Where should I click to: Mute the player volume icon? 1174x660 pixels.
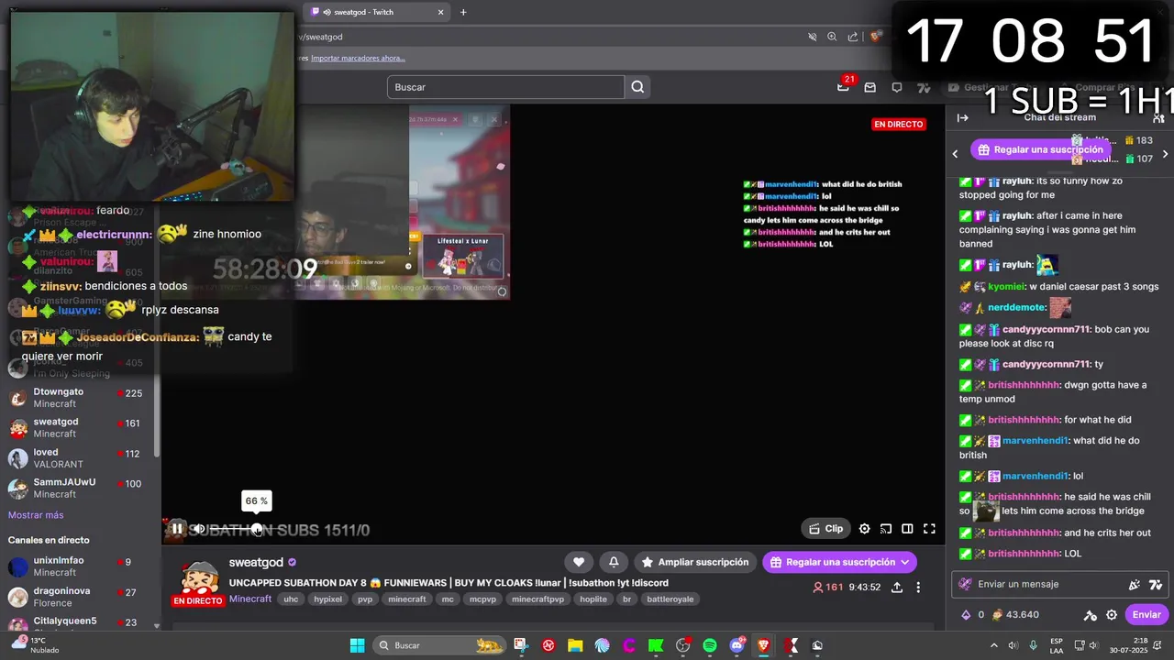(x=199, y=529)
